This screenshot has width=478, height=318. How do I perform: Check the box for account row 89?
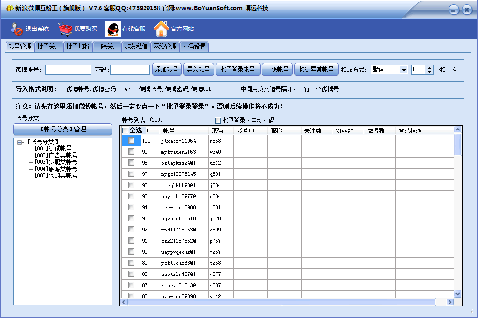[x=131, y=263]
